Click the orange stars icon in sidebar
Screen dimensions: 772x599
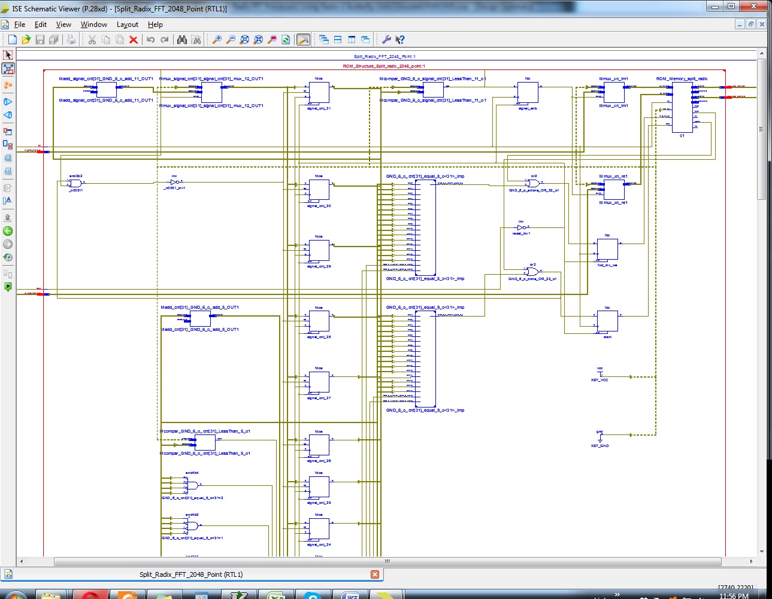pos(8,85)
